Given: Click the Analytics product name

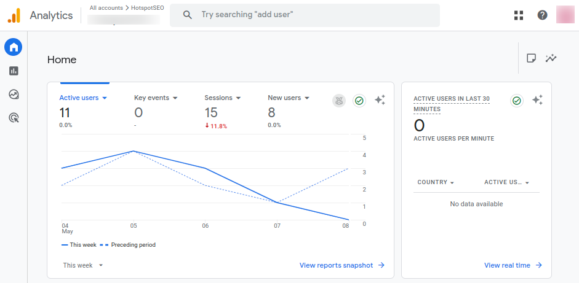Looking at the screenshot, I should (x=51, y=15).
